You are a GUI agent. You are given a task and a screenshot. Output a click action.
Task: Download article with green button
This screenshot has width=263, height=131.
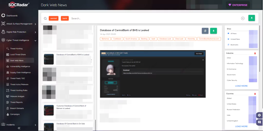point(213,31)
